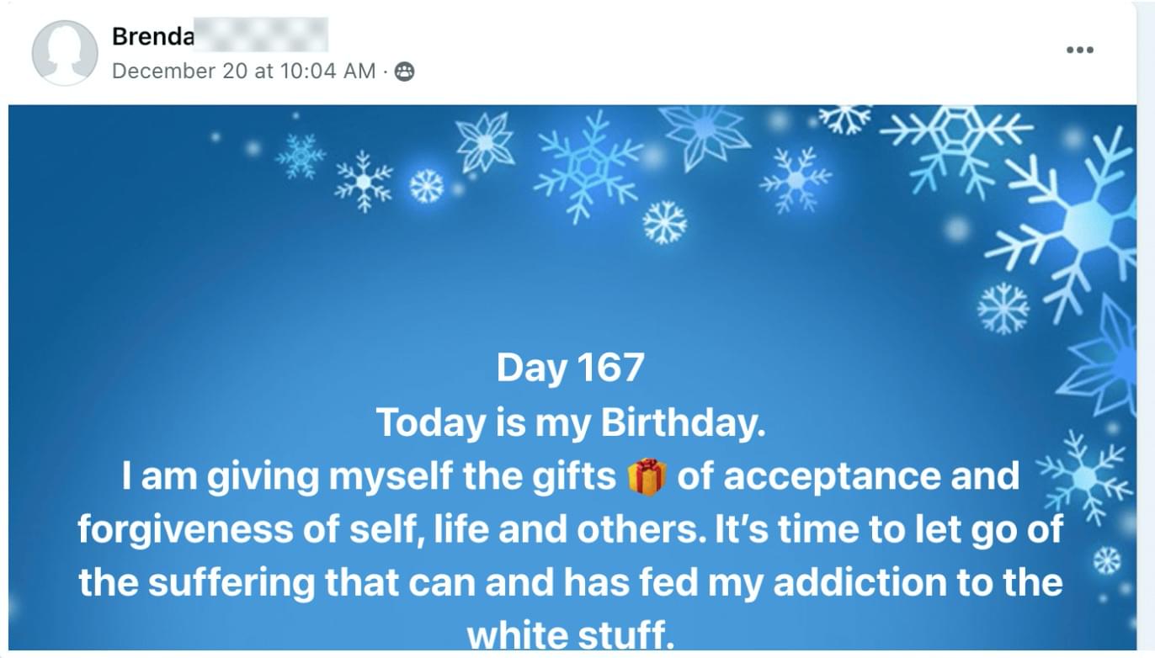1155x658 pixels.
Task: Click Brenda's profile avatar picture
Action: tap(64, 52)
